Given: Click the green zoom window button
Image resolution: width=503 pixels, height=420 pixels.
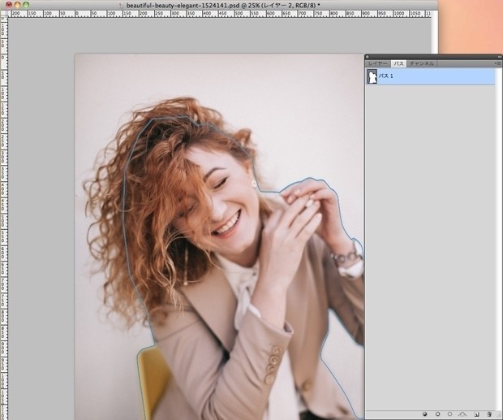Looking at the screenshot, I should [26, 5].
